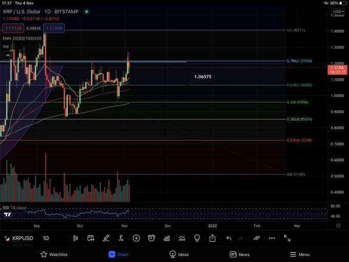This screenshot has height=262, width=349.
Task: Select the 0.382(0.85331) Fibonacci level label
Action: (299, 119)
